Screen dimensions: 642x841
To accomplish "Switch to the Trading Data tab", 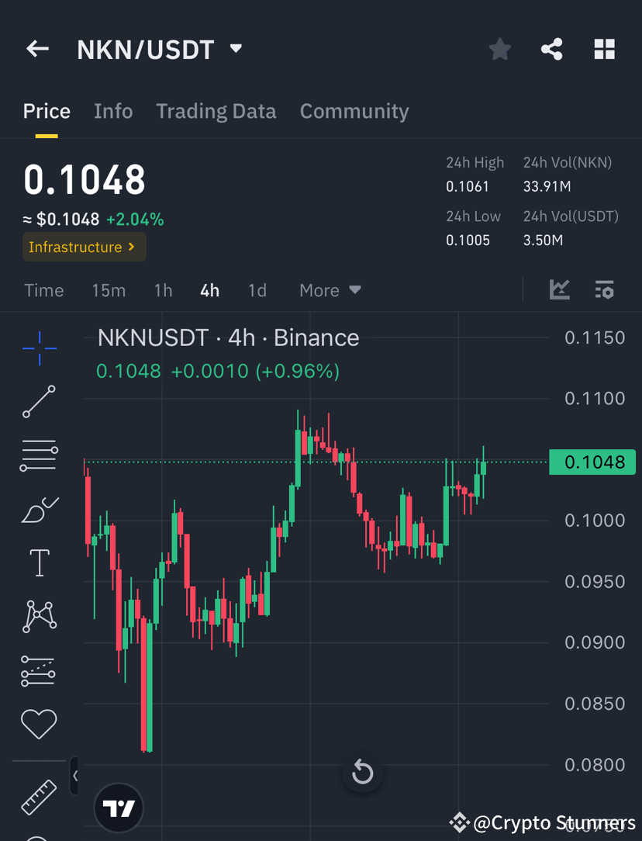I will coord(216,111).
